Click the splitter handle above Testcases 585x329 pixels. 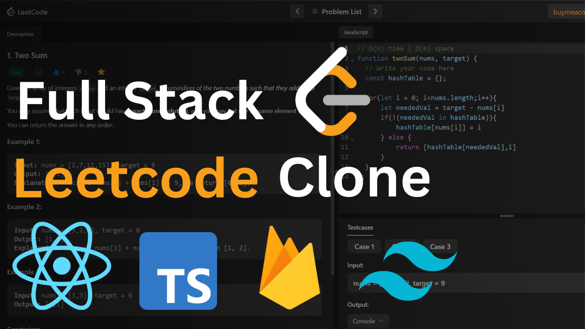507,216
